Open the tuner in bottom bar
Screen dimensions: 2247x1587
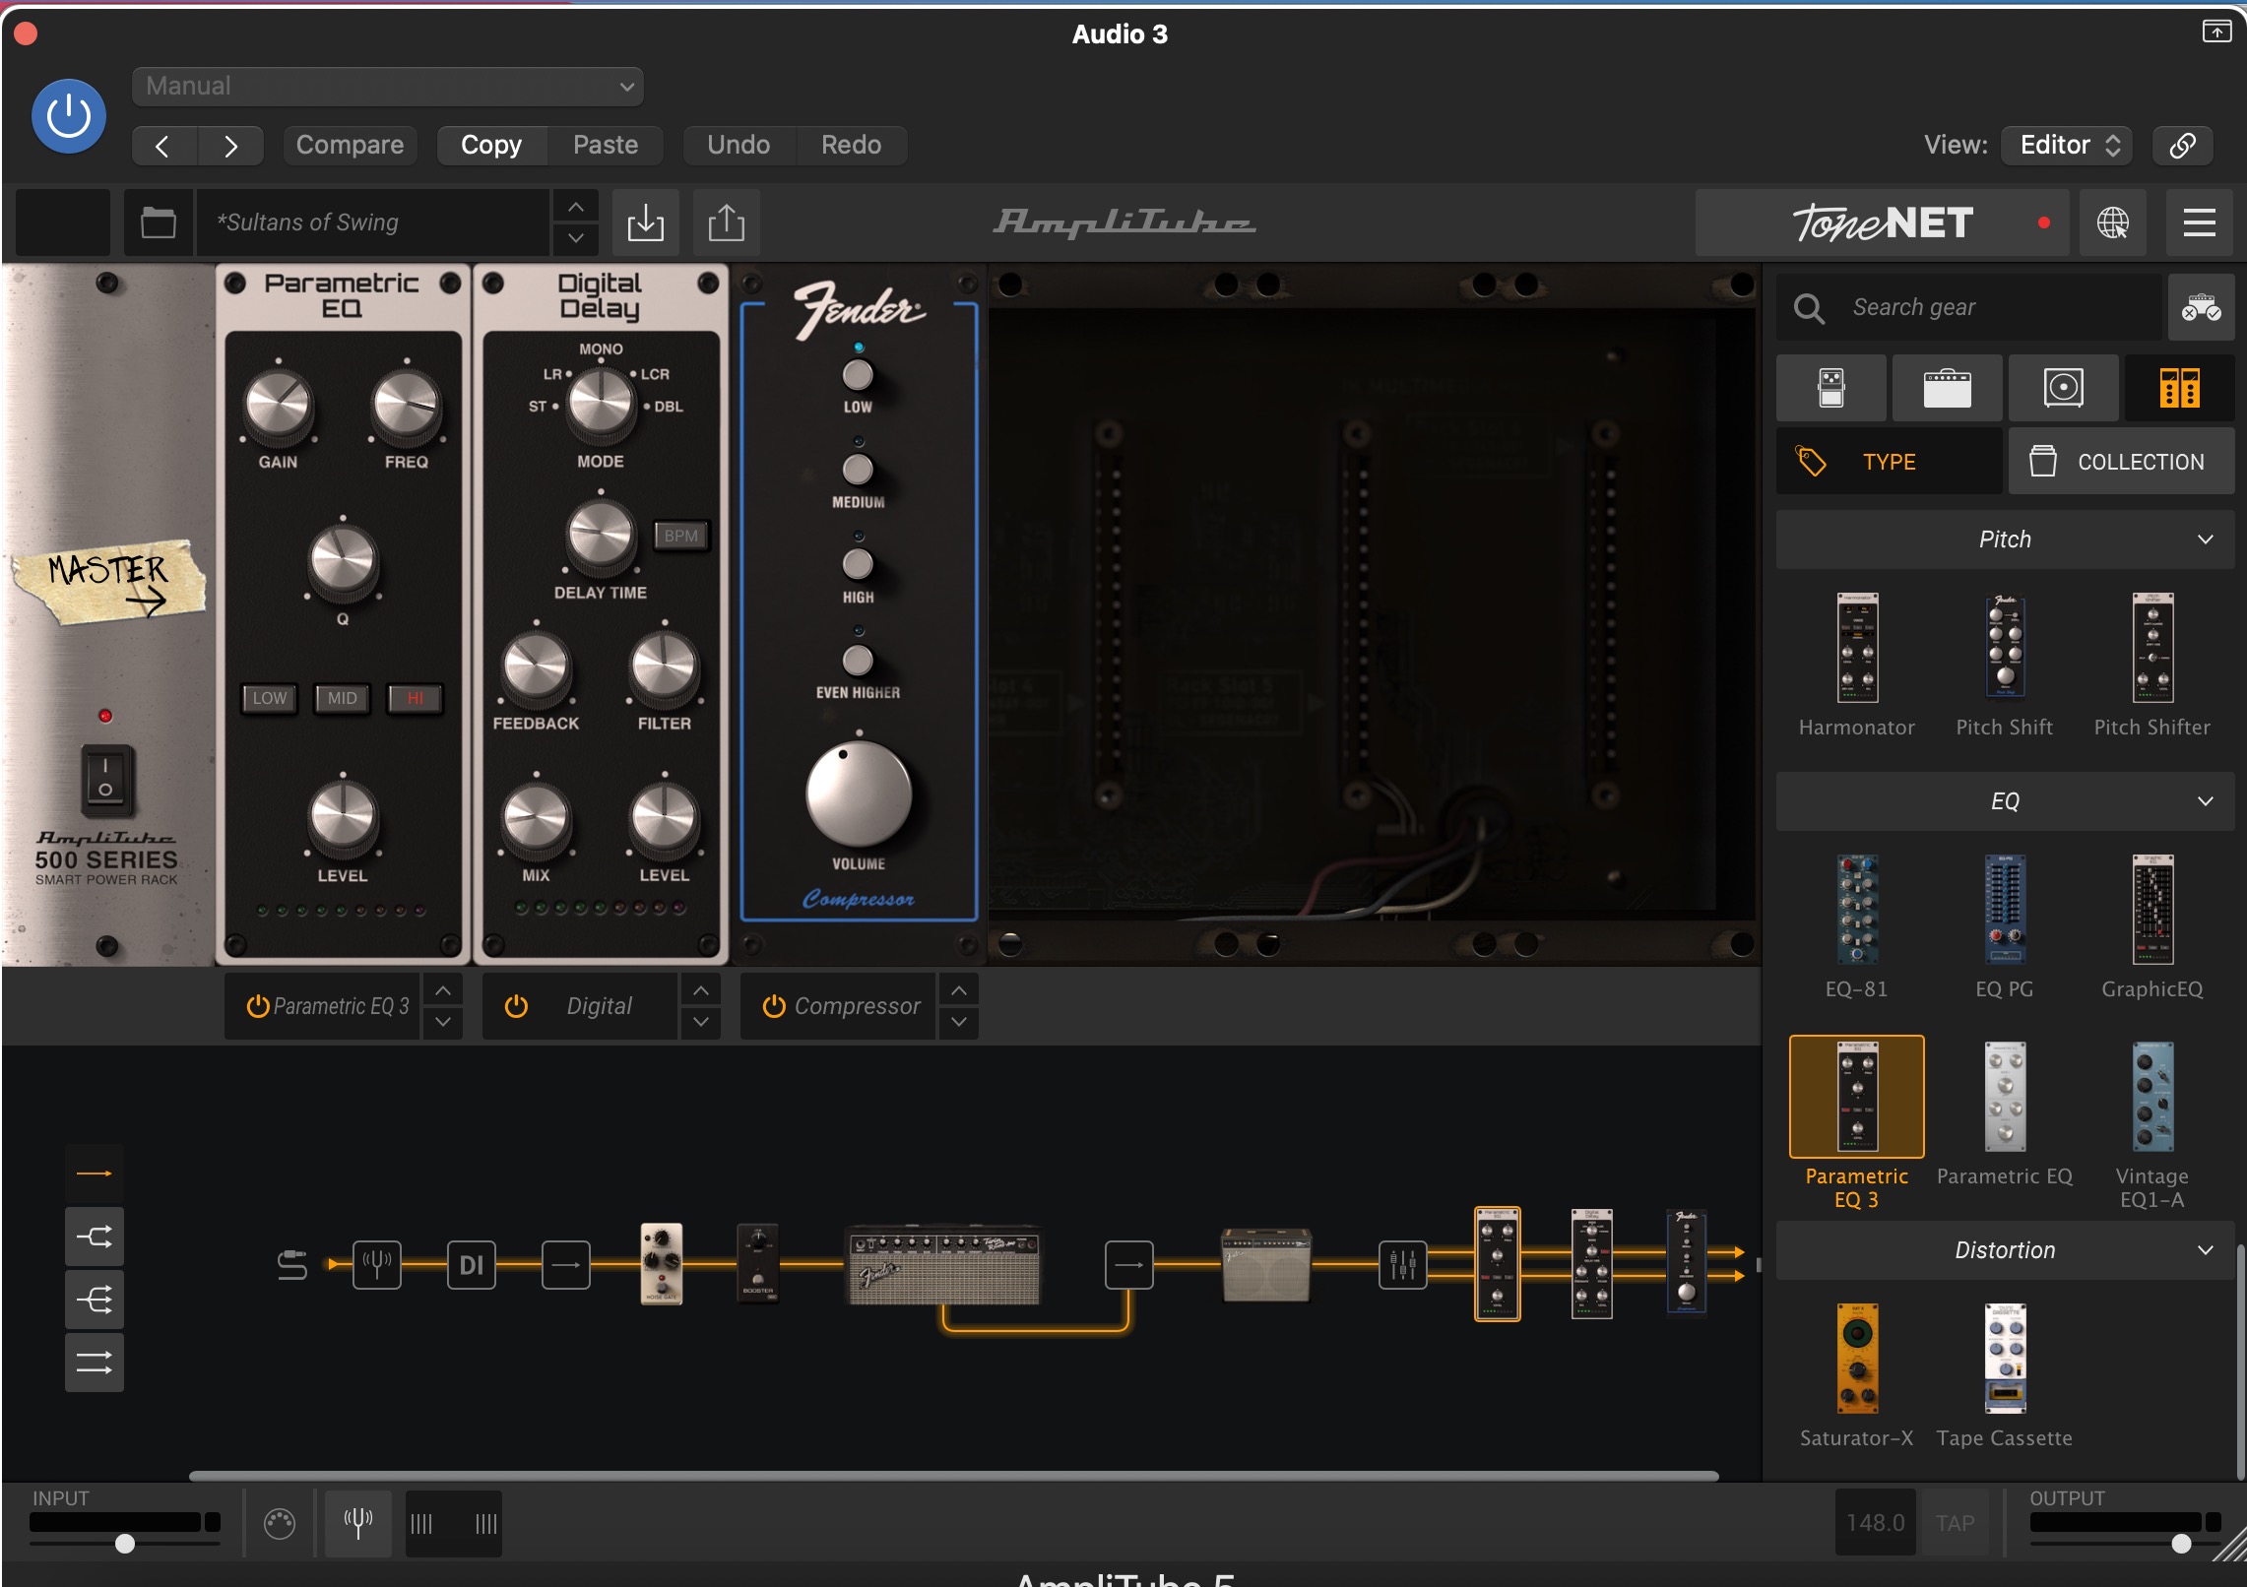[358, 1523]
